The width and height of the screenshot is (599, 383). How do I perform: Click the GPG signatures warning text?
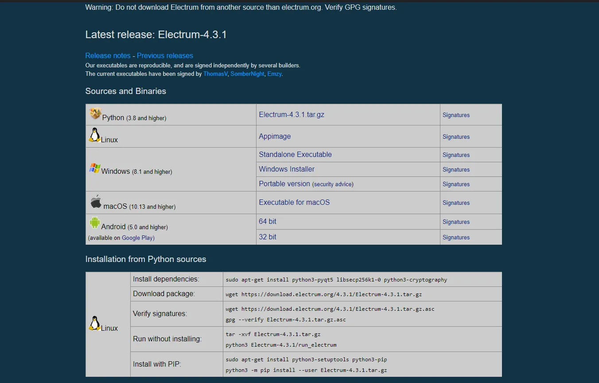pos(241,8)
